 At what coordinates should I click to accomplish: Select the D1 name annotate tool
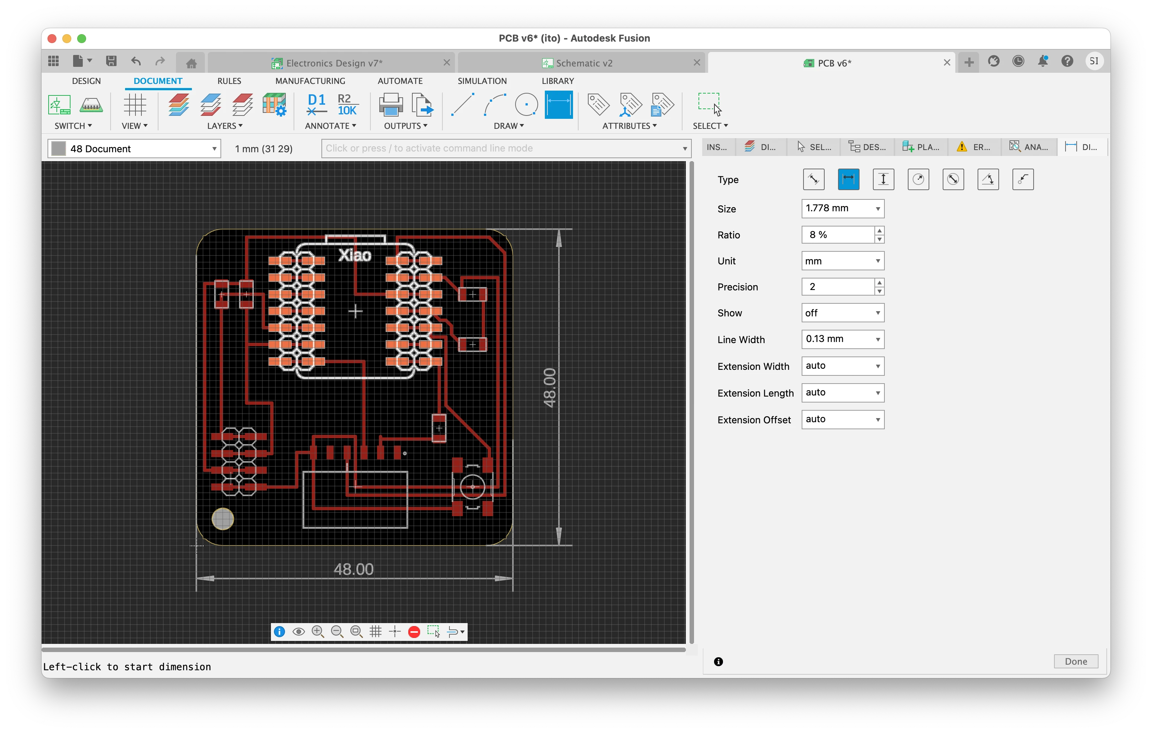pyautogui.click(x=316, y=105)
